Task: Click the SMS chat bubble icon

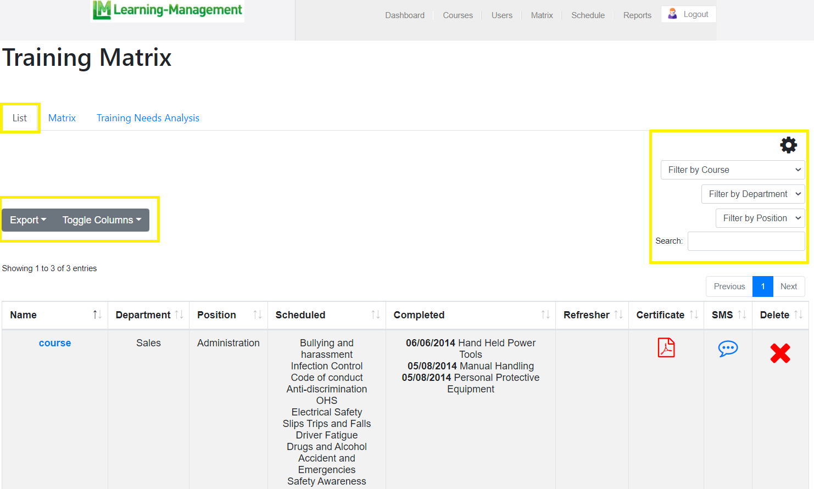Action: tap(728, 349)
